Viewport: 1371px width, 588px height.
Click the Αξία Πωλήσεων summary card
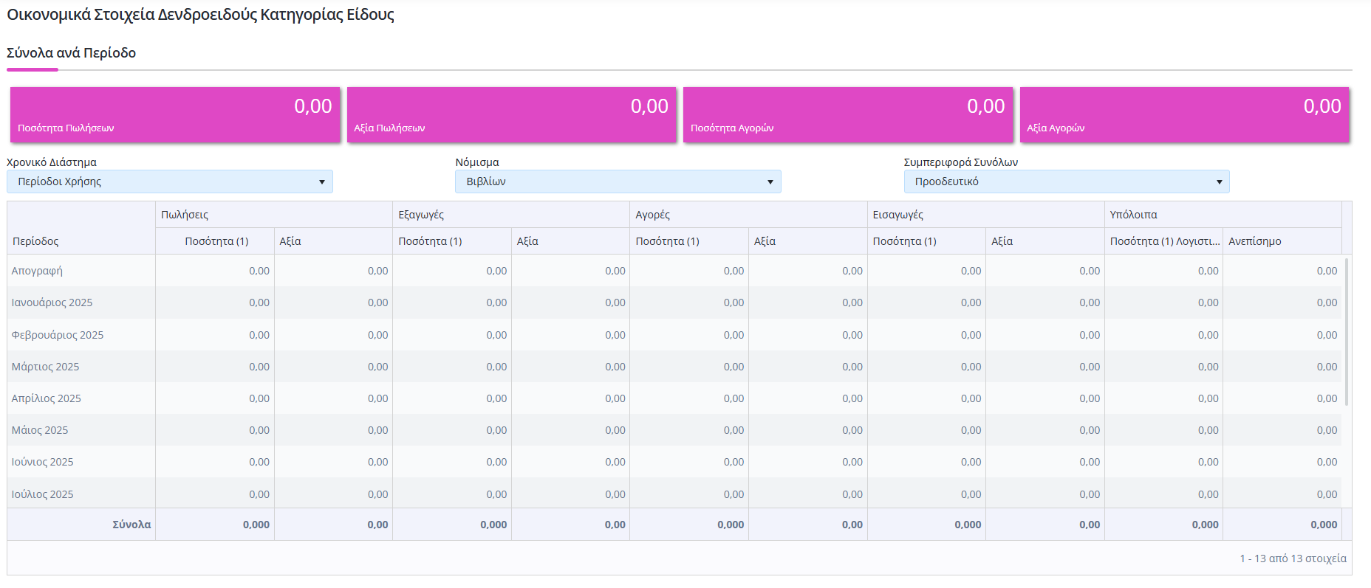coord(511,115)
